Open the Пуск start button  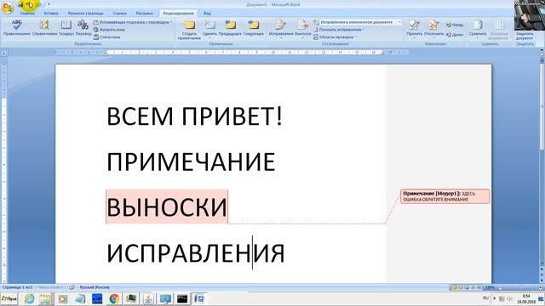(x=9, y=298)
